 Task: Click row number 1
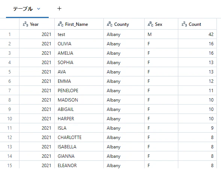[x=9, y=34]
